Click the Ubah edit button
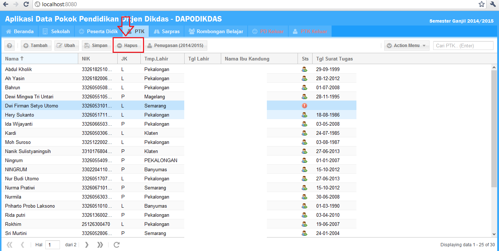 click(66, 45)
